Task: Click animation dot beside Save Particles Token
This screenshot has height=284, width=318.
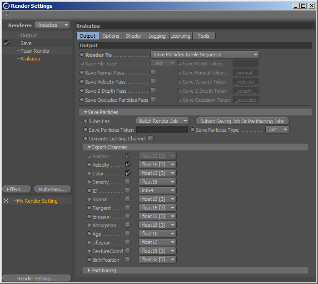Action: pos(85,130)
